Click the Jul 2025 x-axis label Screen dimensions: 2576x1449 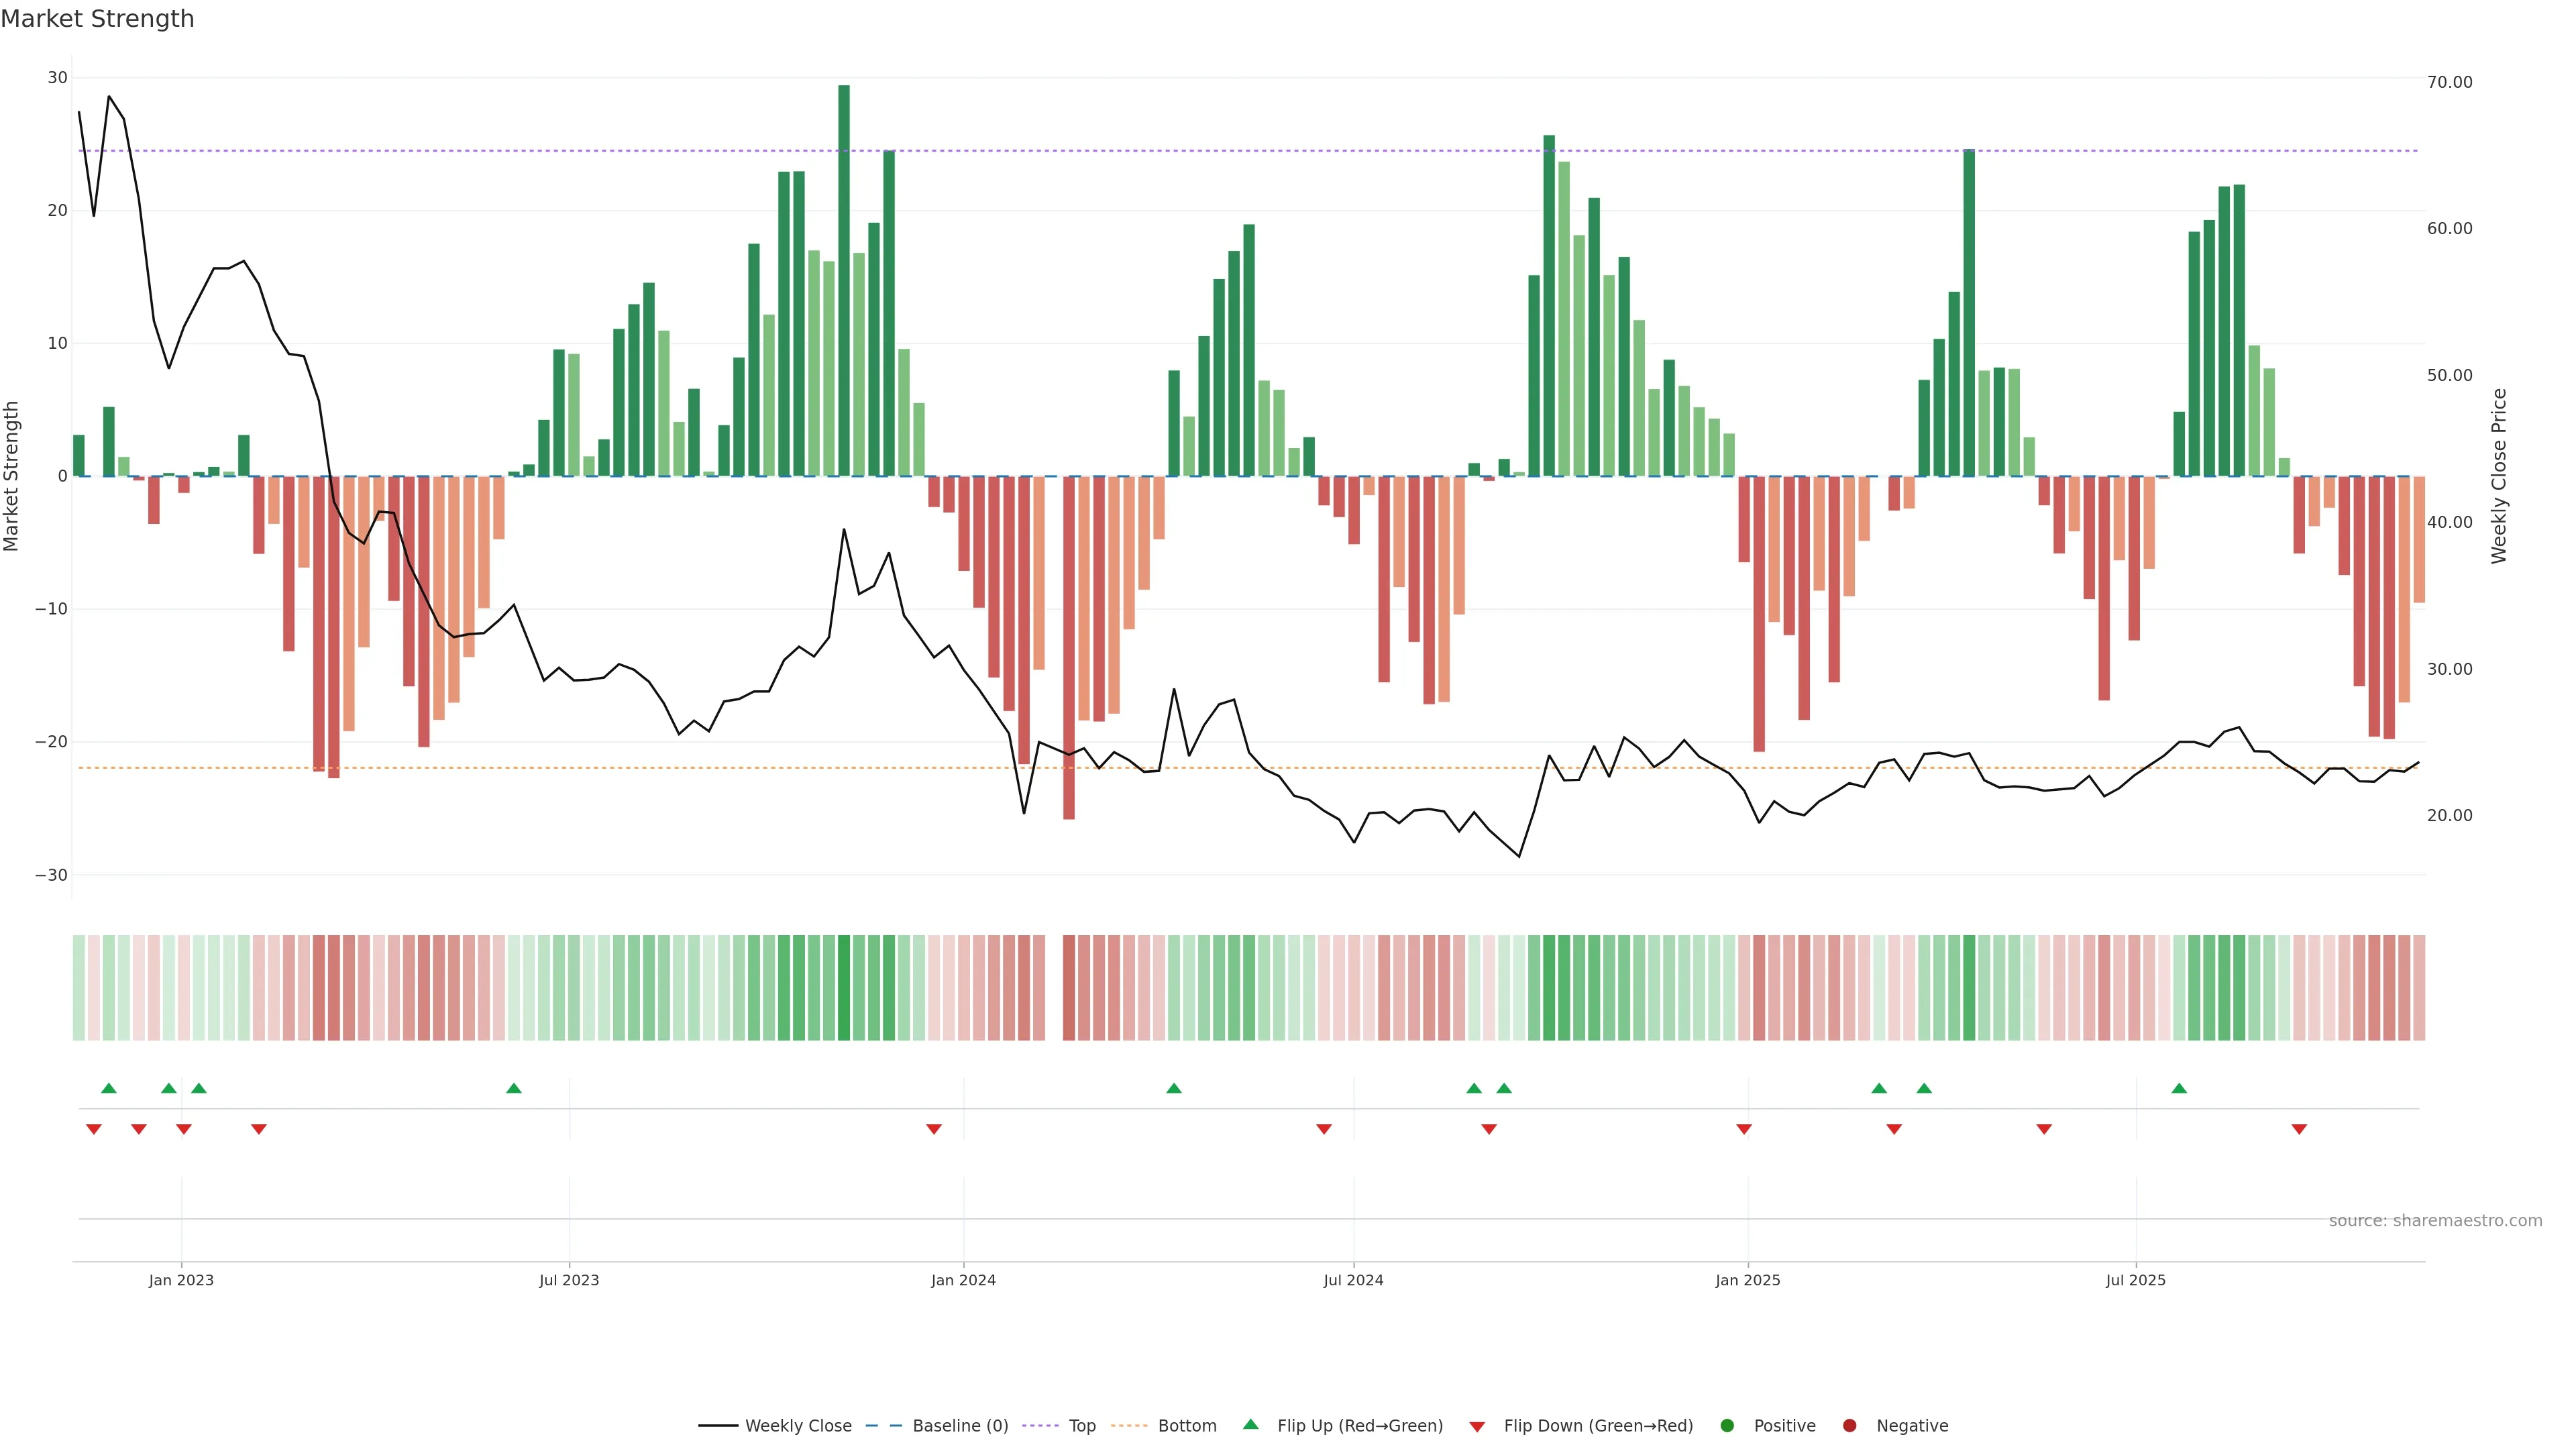[x=2135, y=1280]
